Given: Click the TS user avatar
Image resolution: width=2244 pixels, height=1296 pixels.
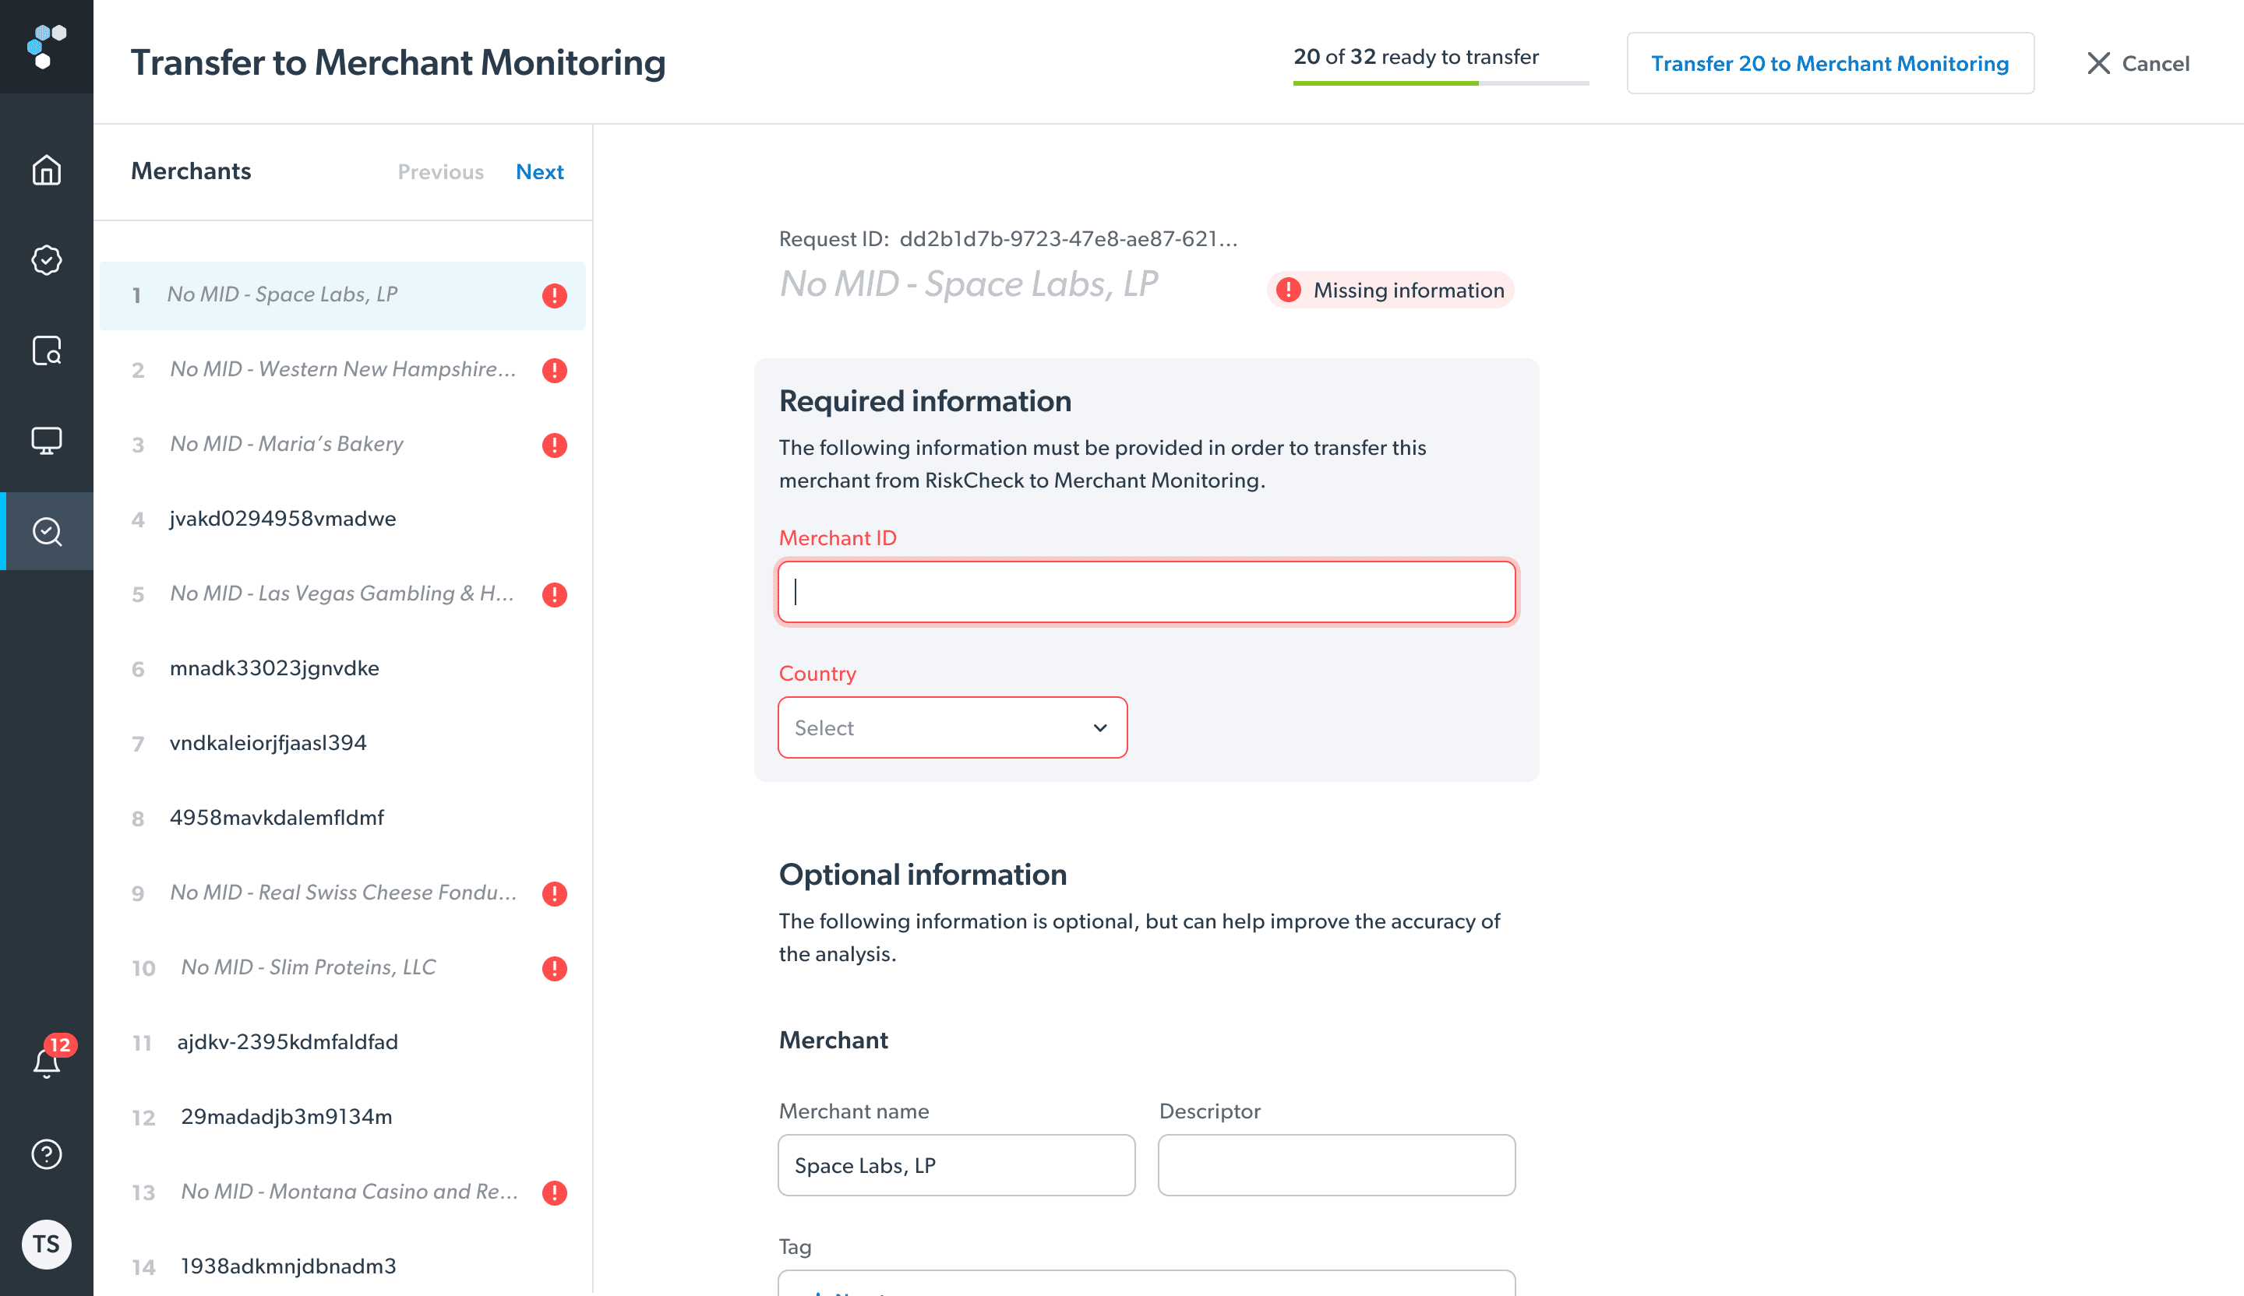Looking at the screenshot, I should coord(46,1244).
